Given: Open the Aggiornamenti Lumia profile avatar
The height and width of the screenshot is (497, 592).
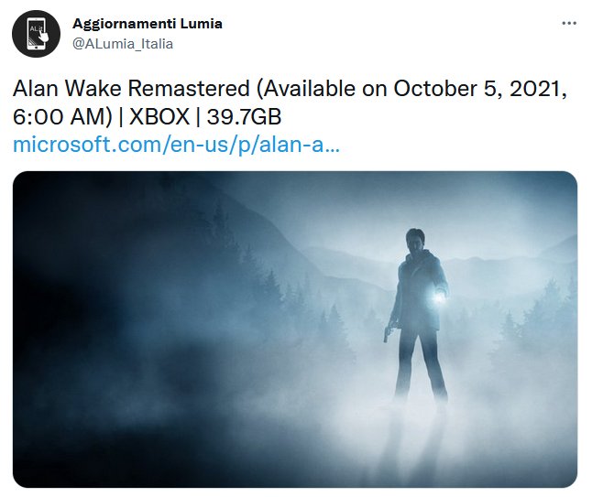Looking at the screenshot, I should pos(37,34).
